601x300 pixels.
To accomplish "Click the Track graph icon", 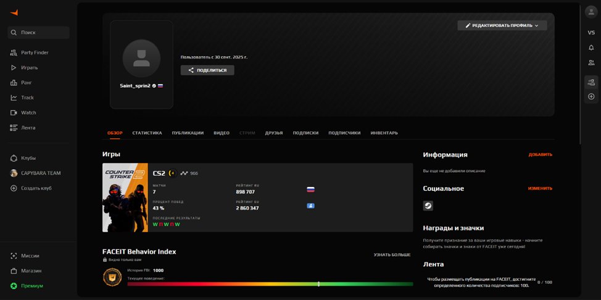I will pyautogui.click(x=14, y=98).
